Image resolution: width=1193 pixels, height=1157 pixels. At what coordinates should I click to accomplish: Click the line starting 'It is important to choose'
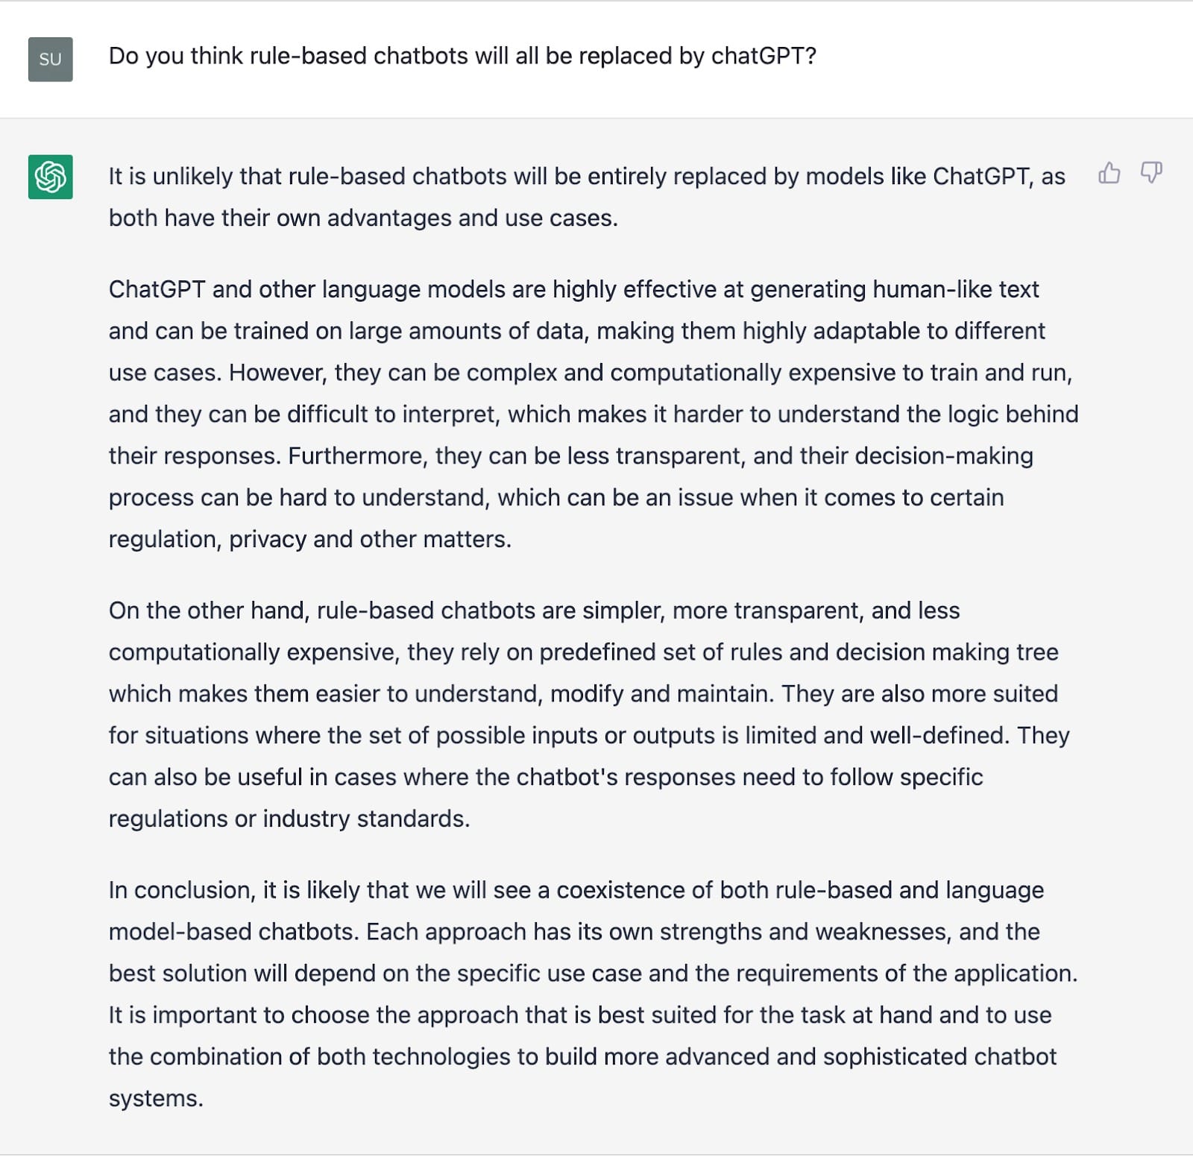(x=580, y=1015)
